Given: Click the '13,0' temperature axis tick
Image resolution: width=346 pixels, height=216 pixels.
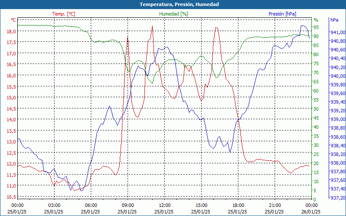Looking at the screenshot, I should click(12, 142).
